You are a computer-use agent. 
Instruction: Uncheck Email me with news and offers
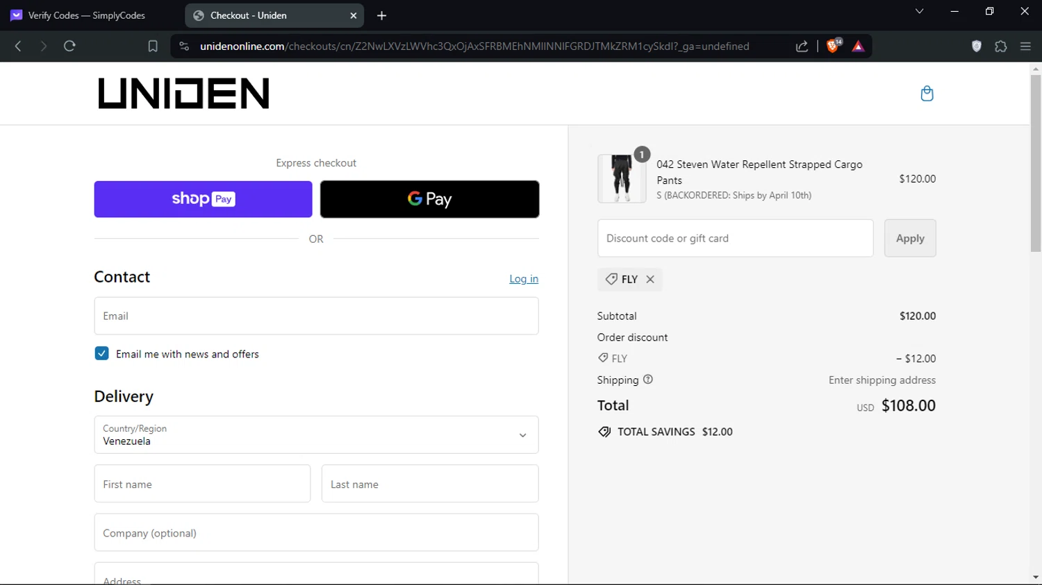pos(101,353)
